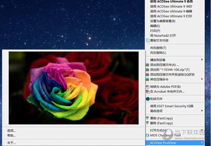Open highlighted ACDSee PicaView entry
This screenshot has height=146, width=211.
click(175, 142)
